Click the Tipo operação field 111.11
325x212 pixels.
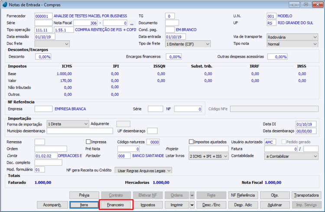coord(43,30)
